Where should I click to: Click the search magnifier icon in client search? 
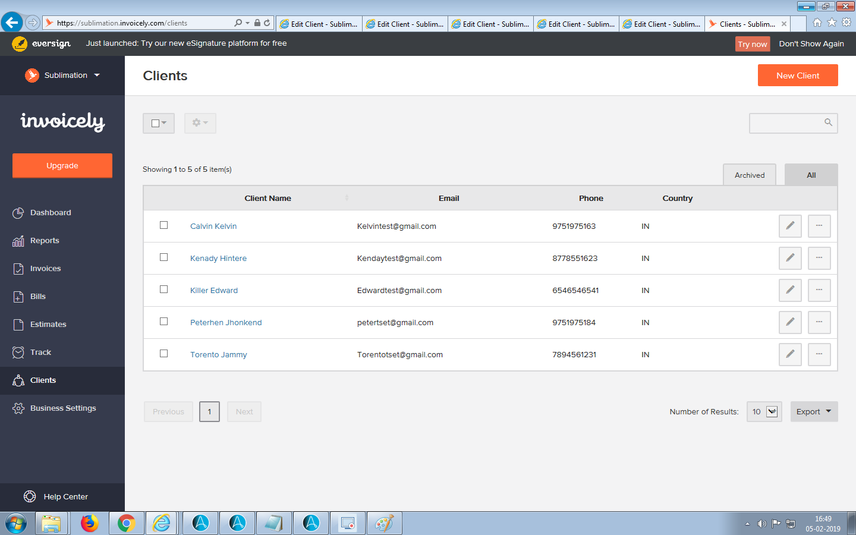tap(828, 122)
